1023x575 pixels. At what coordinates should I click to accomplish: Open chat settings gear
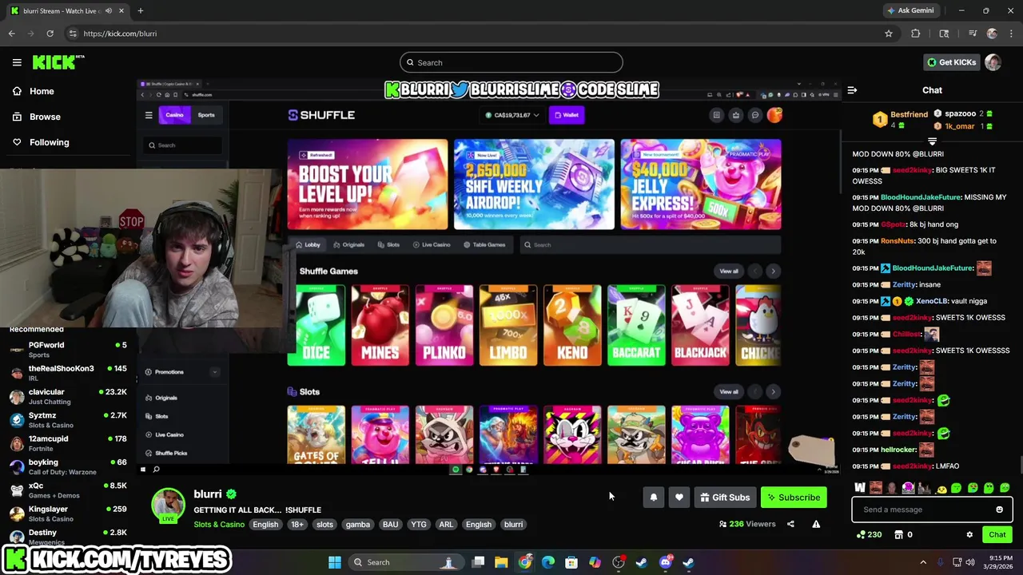point(969,535)
